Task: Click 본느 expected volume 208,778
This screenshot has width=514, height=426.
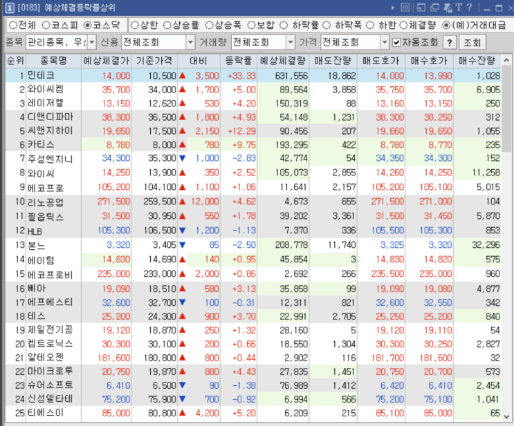Action: (x=291, y=244)
